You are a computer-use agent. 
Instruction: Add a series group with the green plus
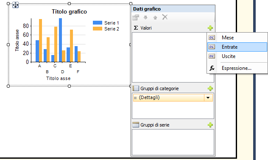210,125
